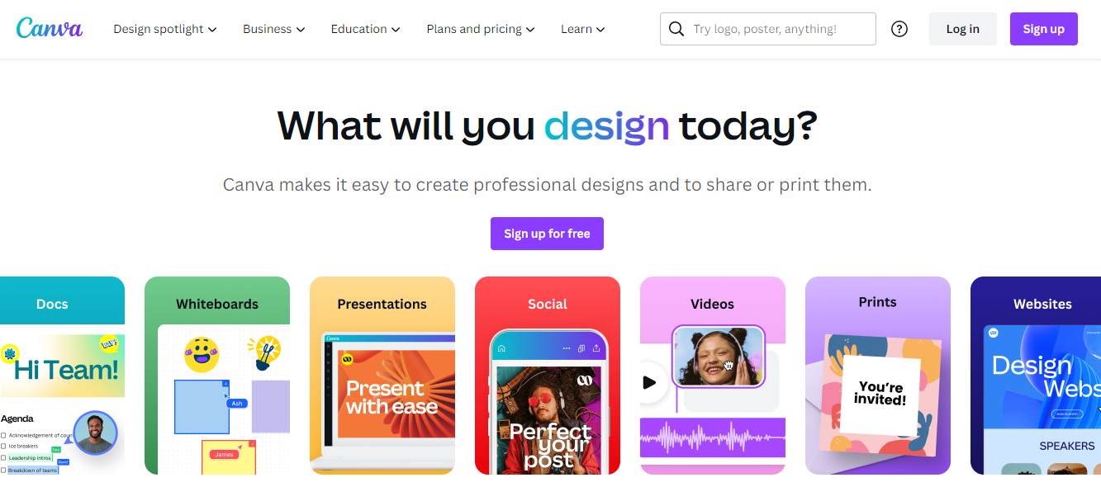Click the Sign up button in the header
The height and width of the screenshot is (487, 1101).
[x=1044, y=29]
